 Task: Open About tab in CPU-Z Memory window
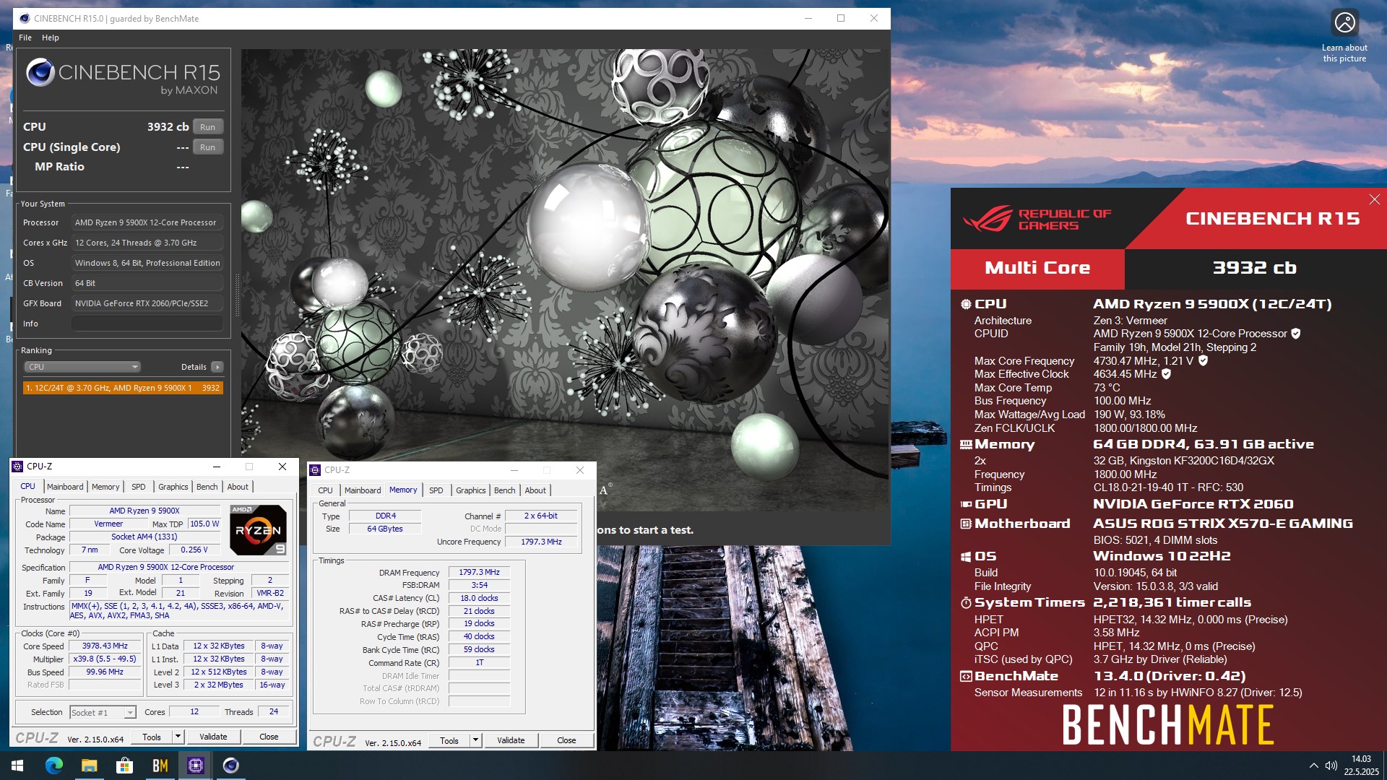[x=535, y=490]
